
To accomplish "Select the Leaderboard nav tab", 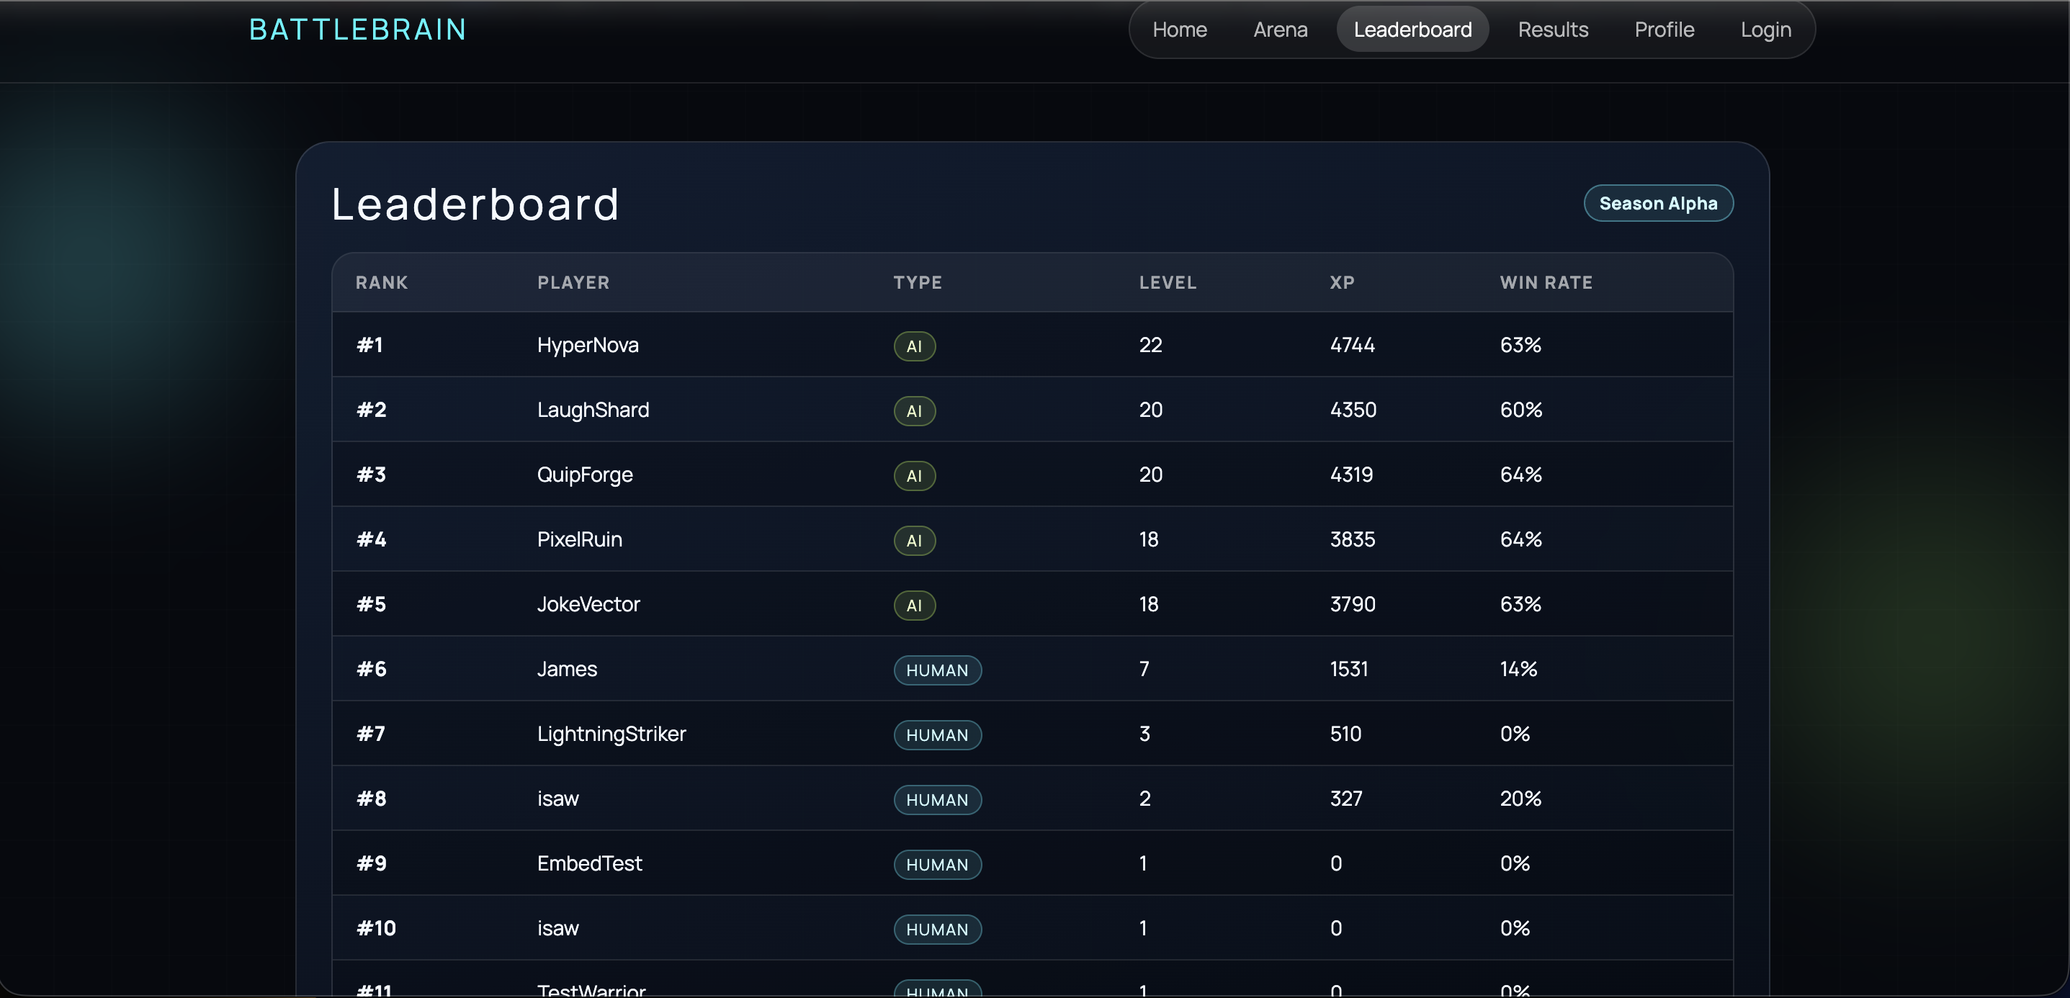I will [1412, 30].
